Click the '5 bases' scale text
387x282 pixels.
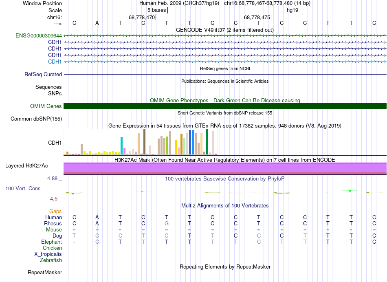157,10
